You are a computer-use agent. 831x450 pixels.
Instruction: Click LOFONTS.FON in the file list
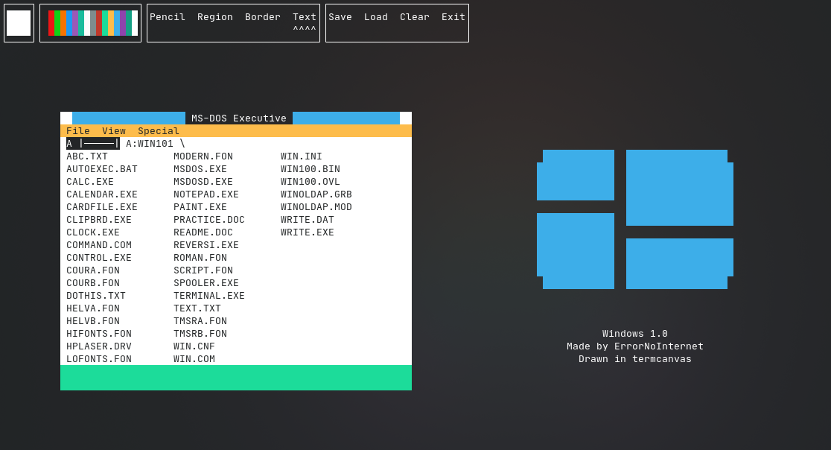point(99,359)
